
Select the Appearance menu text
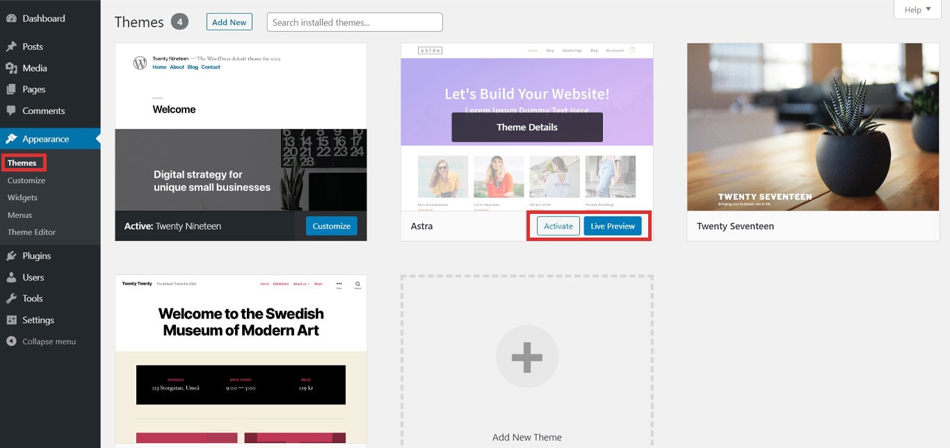[x=46, y=139]
